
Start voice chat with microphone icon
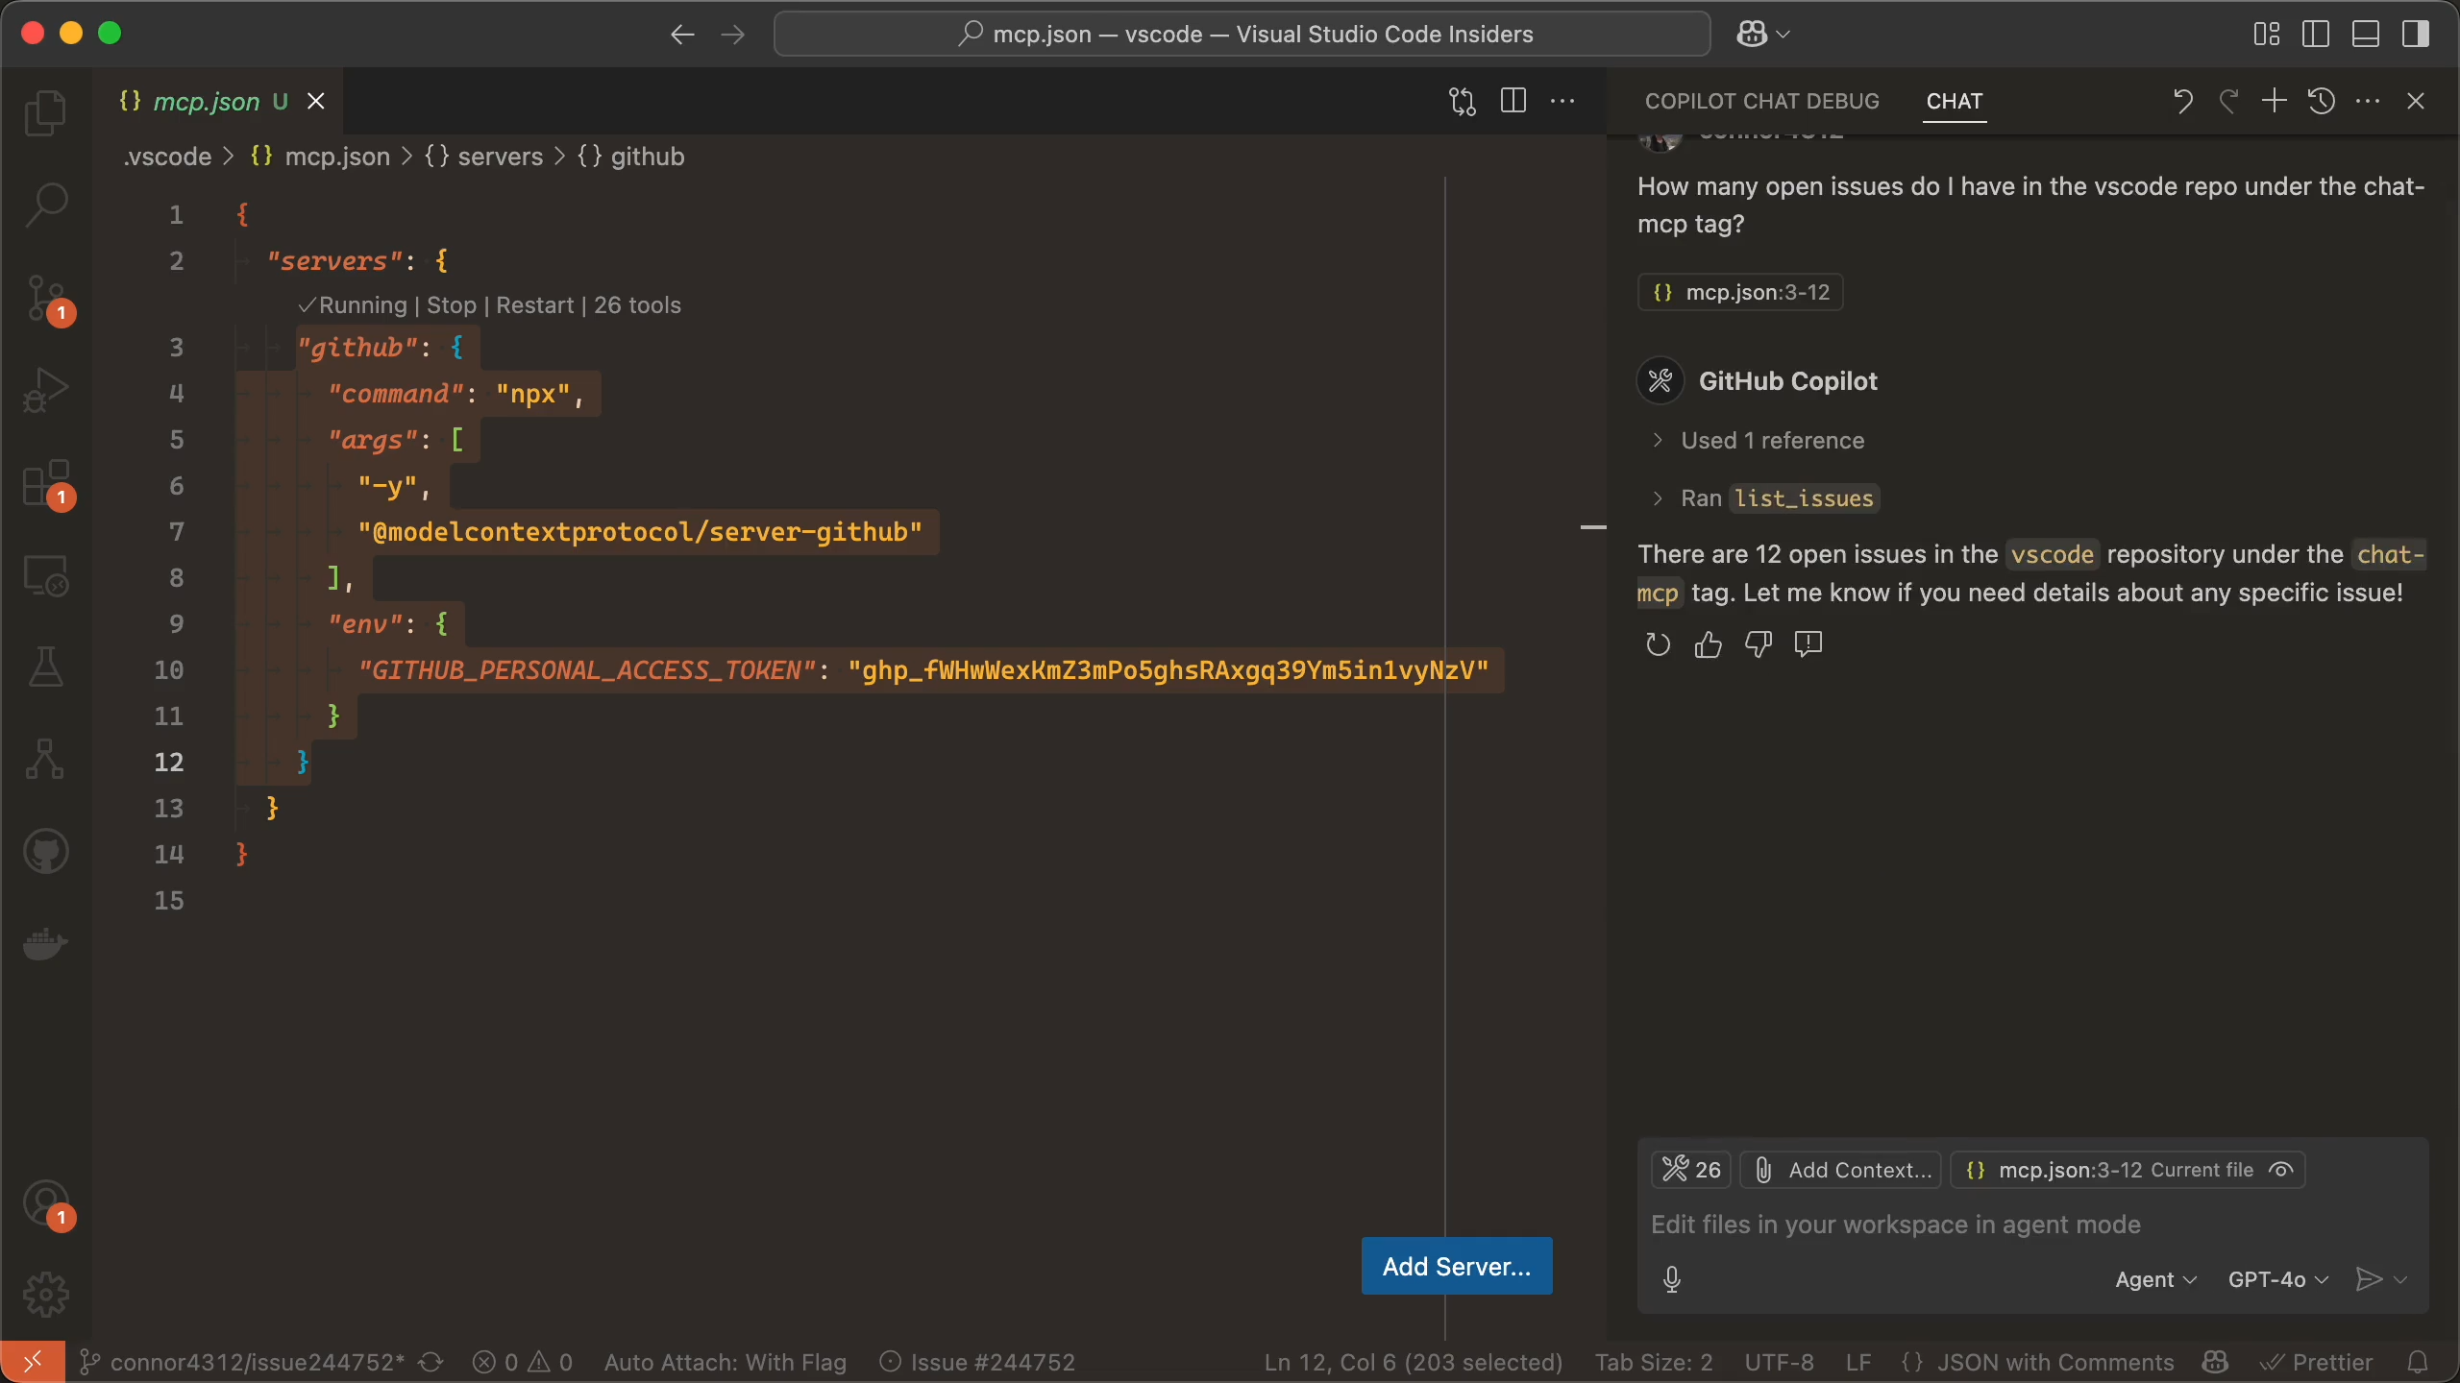click(x=1671, y=1279)
